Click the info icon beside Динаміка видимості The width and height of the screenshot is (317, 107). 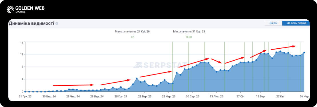57,24
